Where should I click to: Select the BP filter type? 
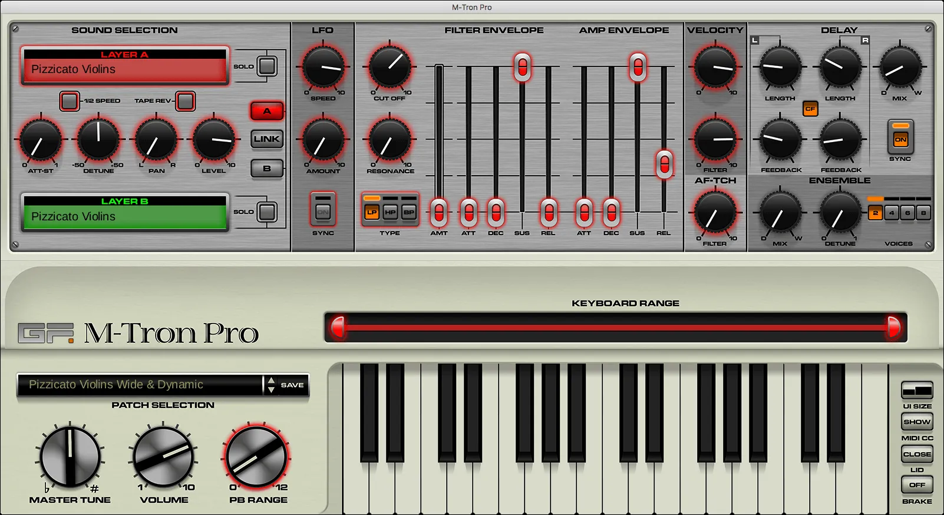tap(409, 211)
